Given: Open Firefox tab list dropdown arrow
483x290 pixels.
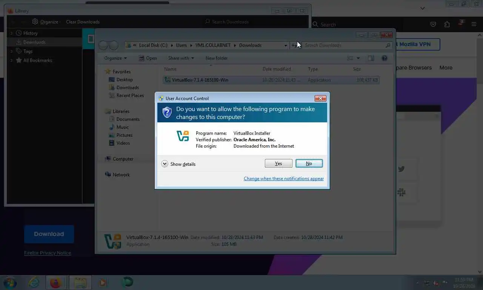Looking at the screenshot, I should pyautogui.click(x=423, y=8).
